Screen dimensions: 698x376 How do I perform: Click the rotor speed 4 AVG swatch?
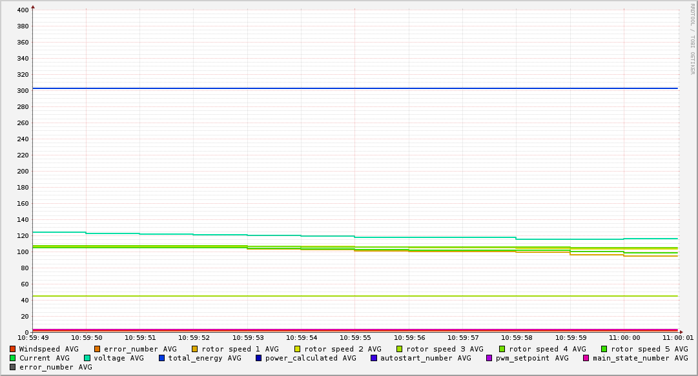pyautogui.click(x=502, y=349)
